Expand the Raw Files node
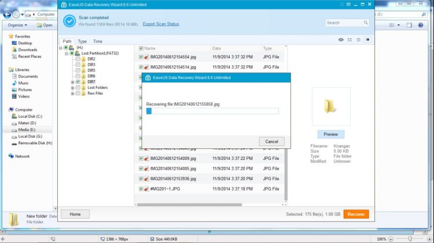 coord(72,94)
